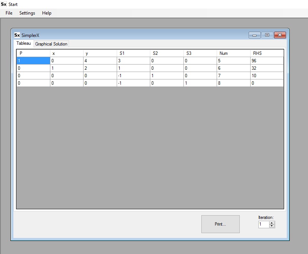Click the P column header

tap(34, 53)
